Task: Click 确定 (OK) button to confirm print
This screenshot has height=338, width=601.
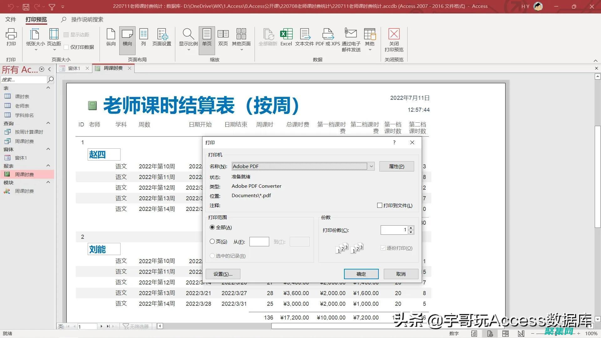Action: [361, 274]
